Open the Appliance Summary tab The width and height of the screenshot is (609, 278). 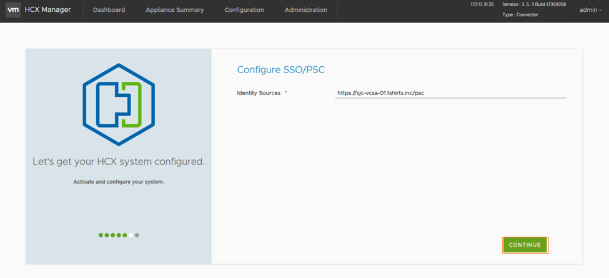pyautogui.click(x=174, y=10)
